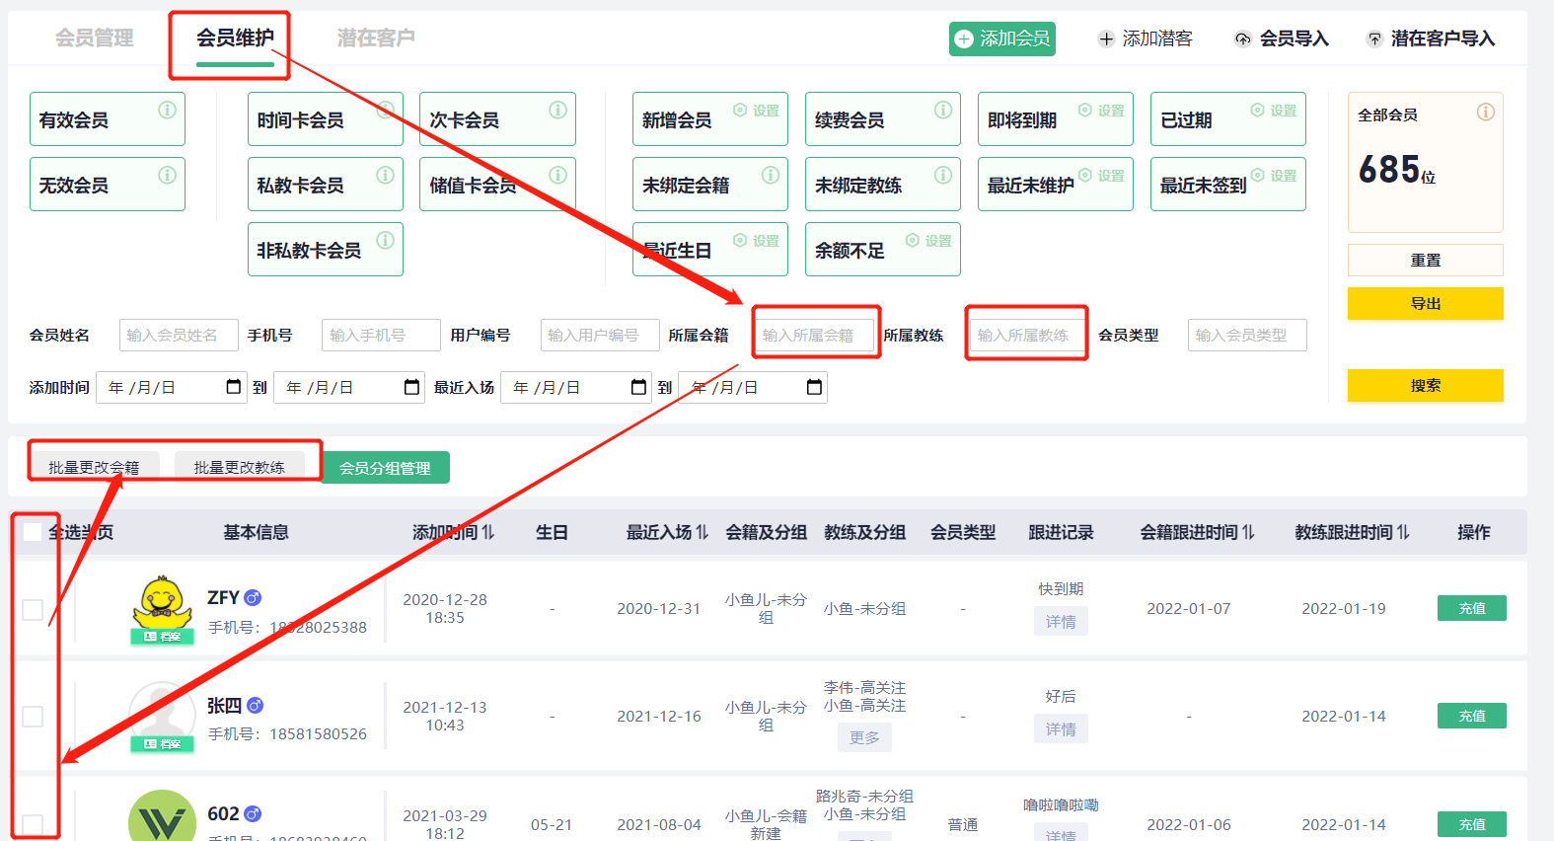1554x841 pixels.
Task: Expand 更多 in 张四's coach groups
Action: pyautogui.click(x=864, y=737)
